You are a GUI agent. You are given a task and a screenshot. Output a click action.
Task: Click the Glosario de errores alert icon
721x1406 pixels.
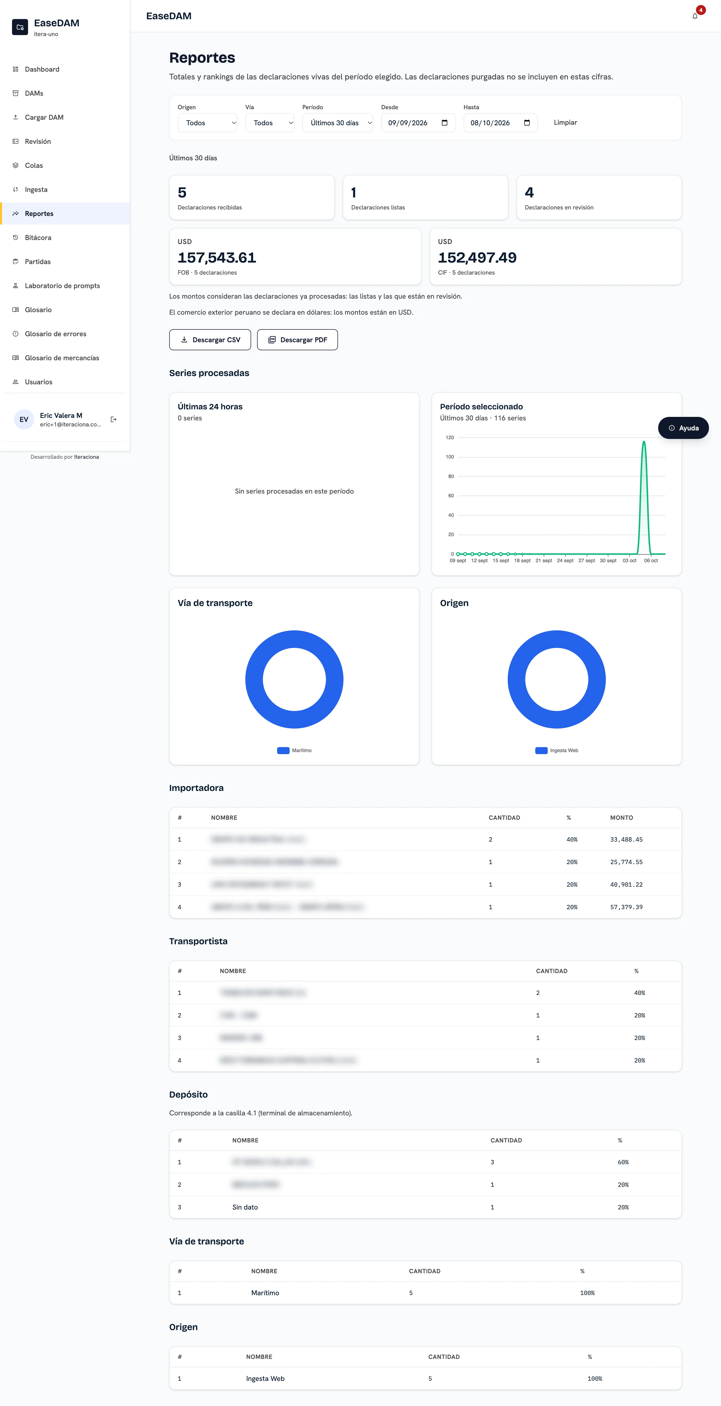click(x=15, y=333)
